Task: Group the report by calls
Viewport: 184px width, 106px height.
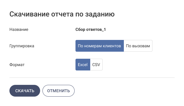Action: click(138, 46)
